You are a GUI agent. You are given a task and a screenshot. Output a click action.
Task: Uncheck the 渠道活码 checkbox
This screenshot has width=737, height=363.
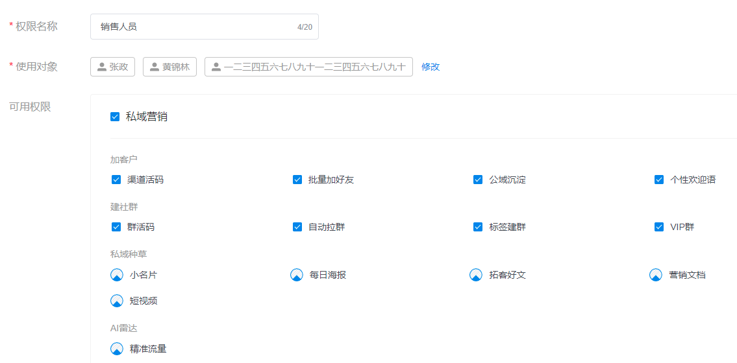(116, 180)
